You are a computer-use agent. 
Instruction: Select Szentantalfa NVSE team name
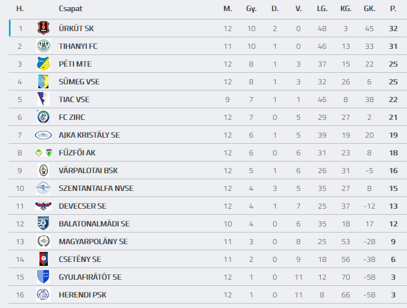[x=96, y=188]
